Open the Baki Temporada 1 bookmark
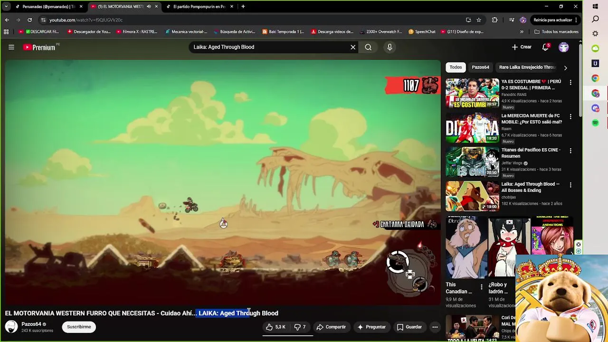 point(283,32)
